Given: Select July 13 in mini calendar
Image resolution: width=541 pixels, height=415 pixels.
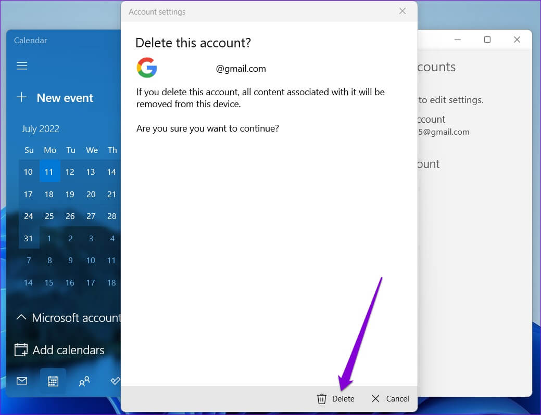Looking at the screenshot, I should [x=91, y=172].
